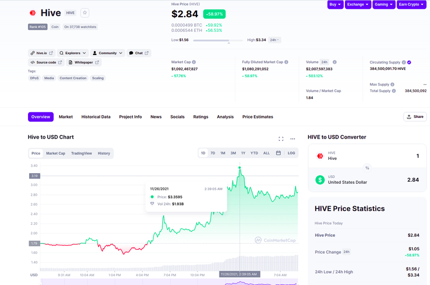Click Total Supply info icon
Image resolution: width=430 pixels, height=285 pixels.
click(394, 91)
